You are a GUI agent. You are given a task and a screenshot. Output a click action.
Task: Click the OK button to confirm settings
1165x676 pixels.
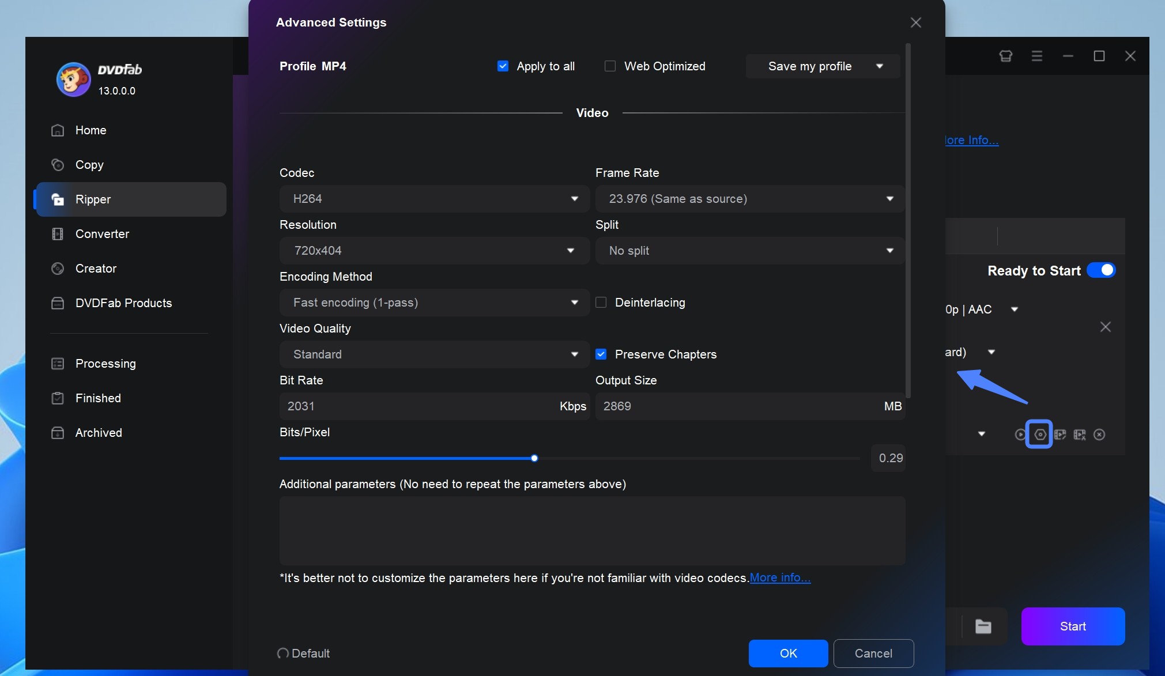(x=787, y=653)
